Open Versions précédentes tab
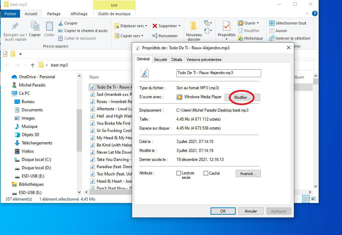The image size is (342, 235). coord(204,60)
